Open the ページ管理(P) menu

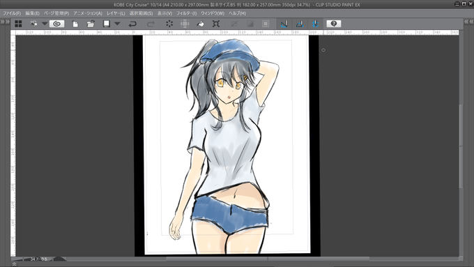coord(56,13)
